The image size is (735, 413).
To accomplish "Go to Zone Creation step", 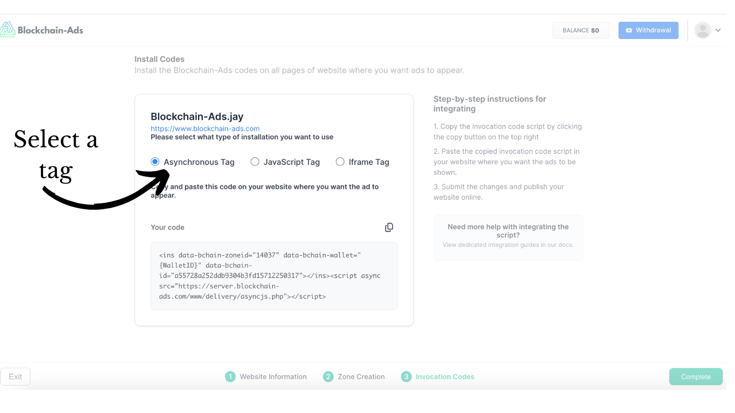I will [x=354, y=377].
